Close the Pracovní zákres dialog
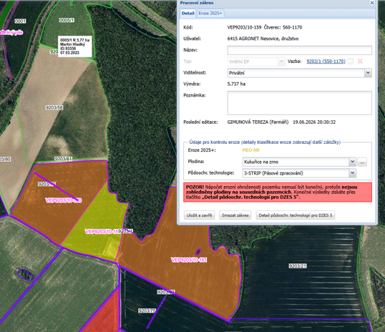The image size is (385, 332). [372, 3]
